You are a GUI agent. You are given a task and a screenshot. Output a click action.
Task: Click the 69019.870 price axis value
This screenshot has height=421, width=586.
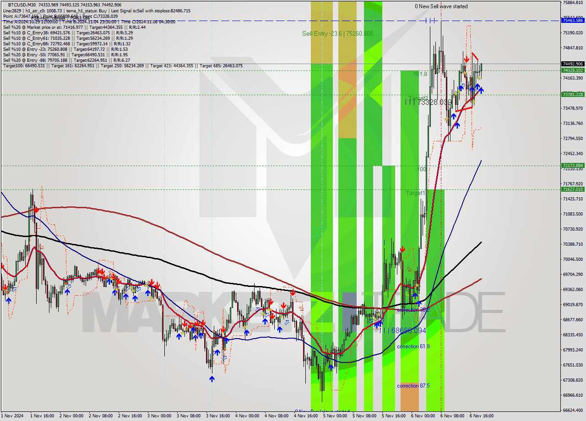(573, 305)
